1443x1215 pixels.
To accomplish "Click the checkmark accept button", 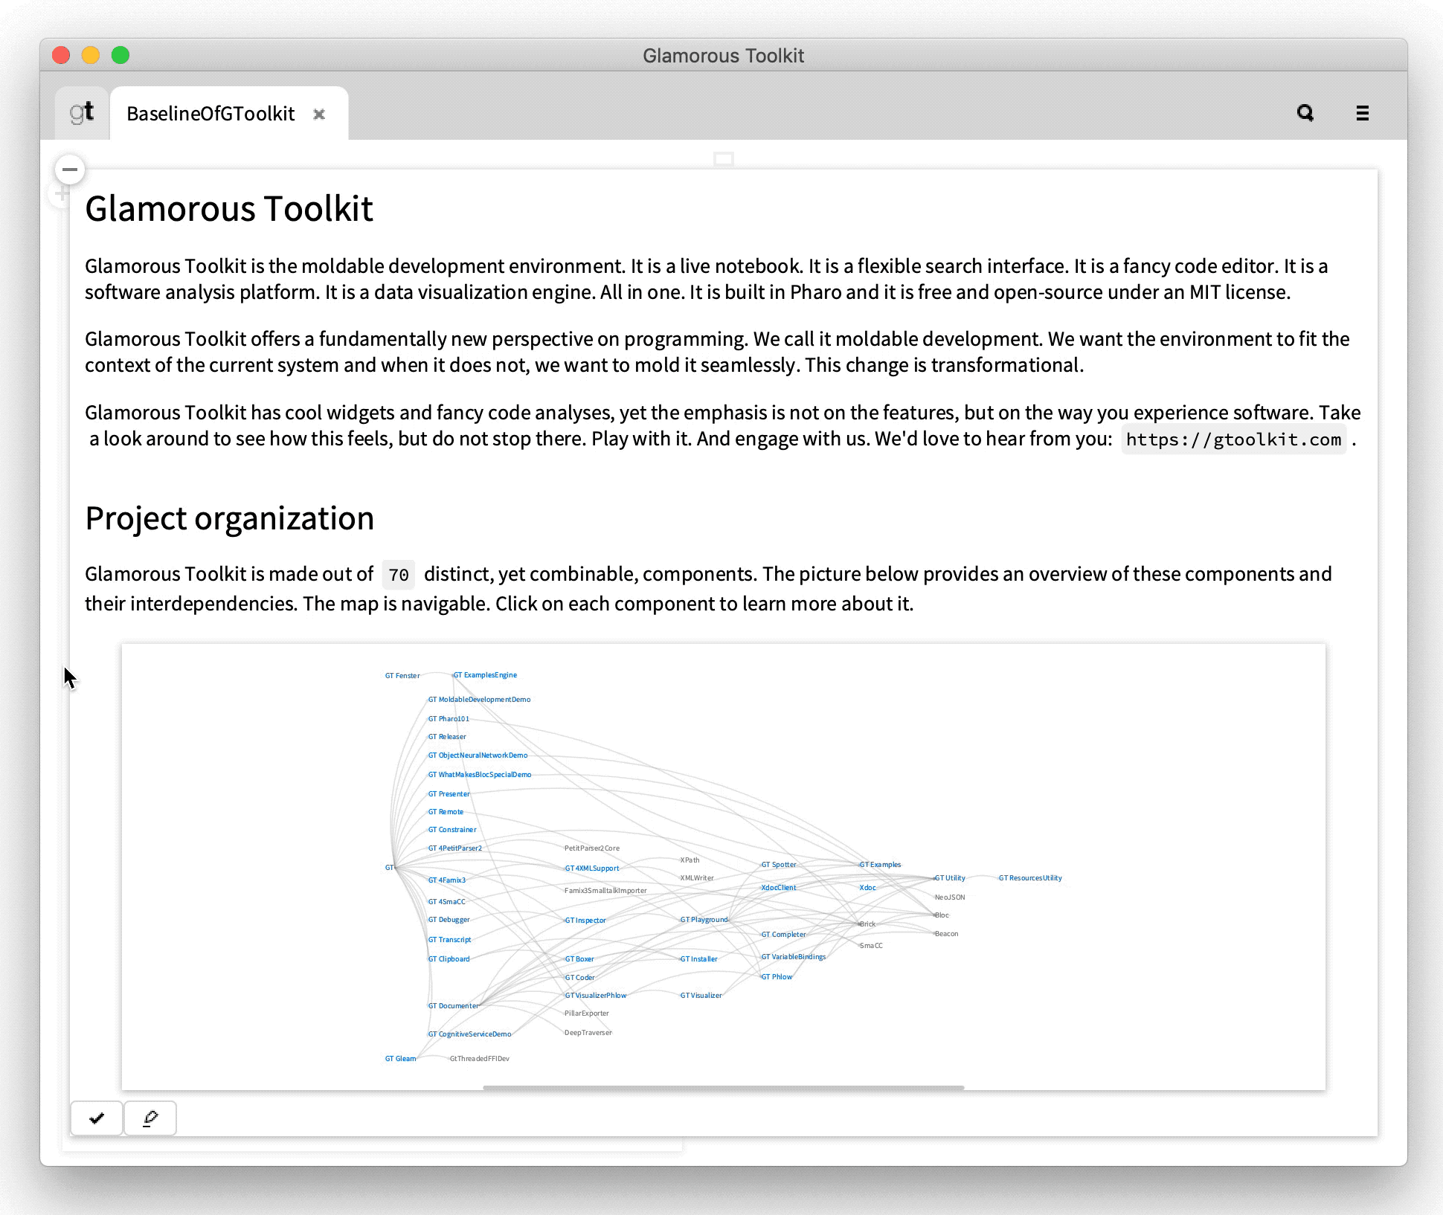I will point(97,1118).
